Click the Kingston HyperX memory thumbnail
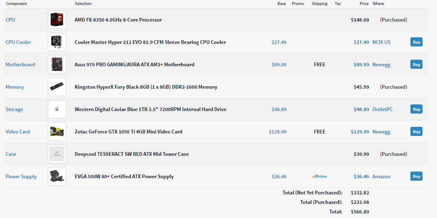The width and height of the screenshot is (437, 218). coord(57,87)
